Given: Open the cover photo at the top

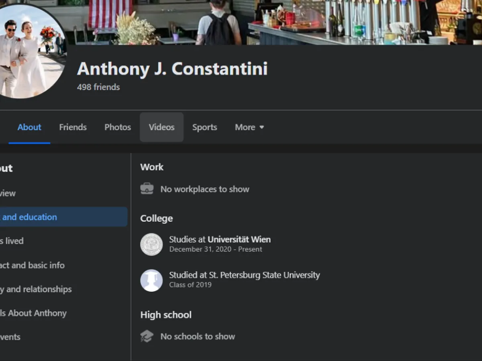Looking at the screenshot, I should tap(281, 22).
